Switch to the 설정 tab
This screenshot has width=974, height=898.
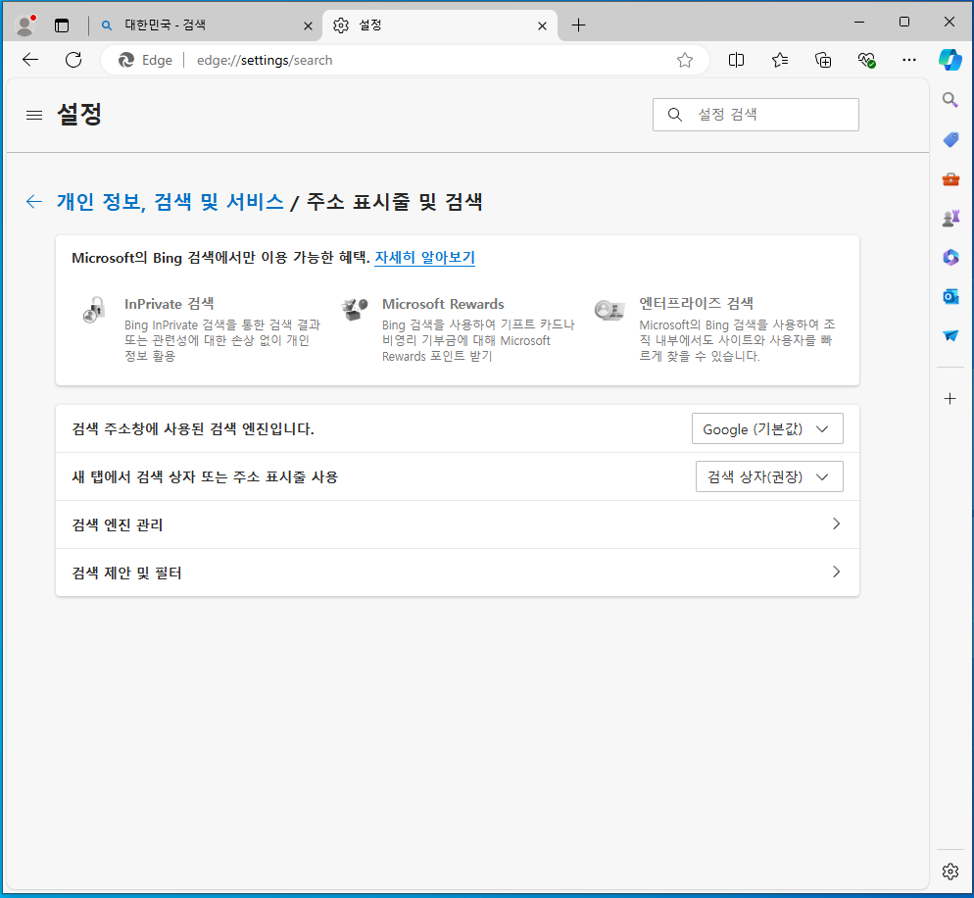pyautogui.click(x=439, y=25)
